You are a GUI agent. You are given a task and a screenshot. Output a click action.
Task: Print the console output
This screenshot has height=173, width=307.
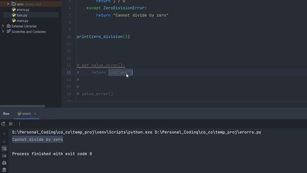coord(4,163)
